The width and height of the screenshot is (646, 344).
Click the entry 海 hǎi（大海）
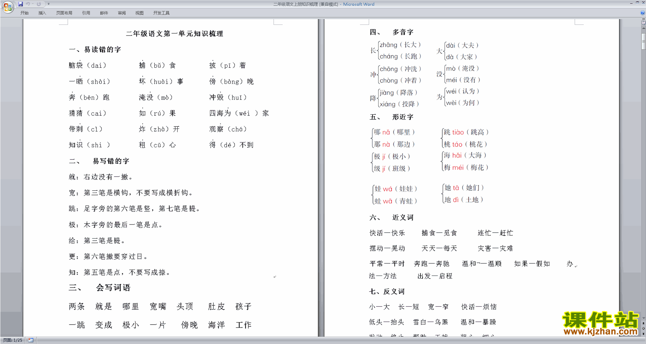coord(465,155)
